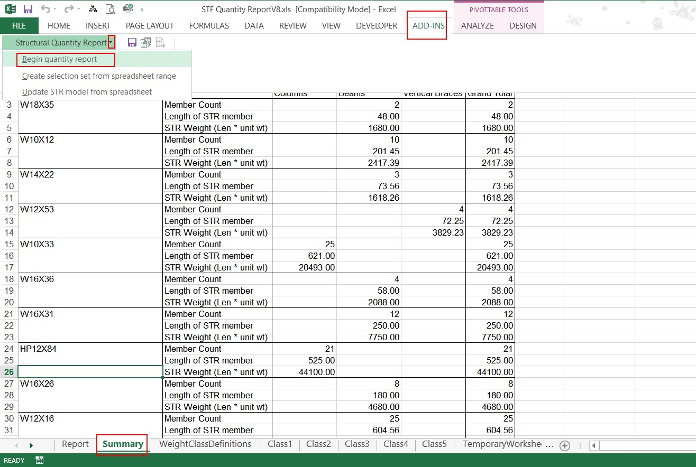
Task: Click the Excel application icon in title bar
Action: pyautogui.click(x=11, y=9)
